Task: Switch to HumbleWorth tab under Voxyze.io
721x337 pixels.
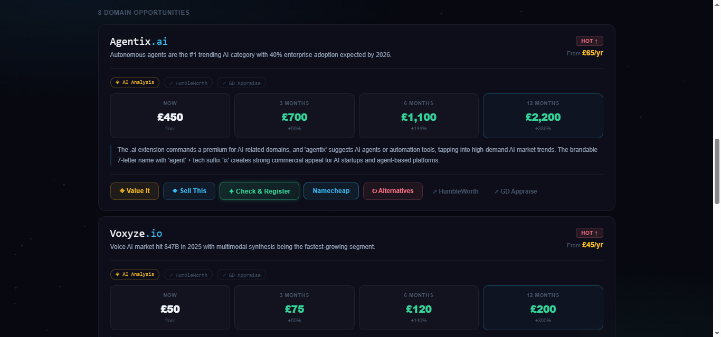Action: tap(188, 275)
